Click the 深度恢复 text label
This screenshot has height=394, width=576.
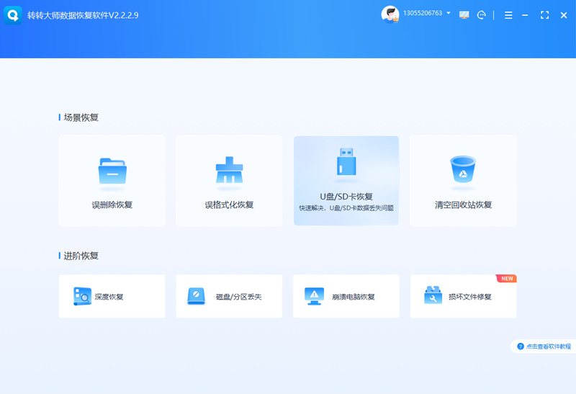coord(109,297)
